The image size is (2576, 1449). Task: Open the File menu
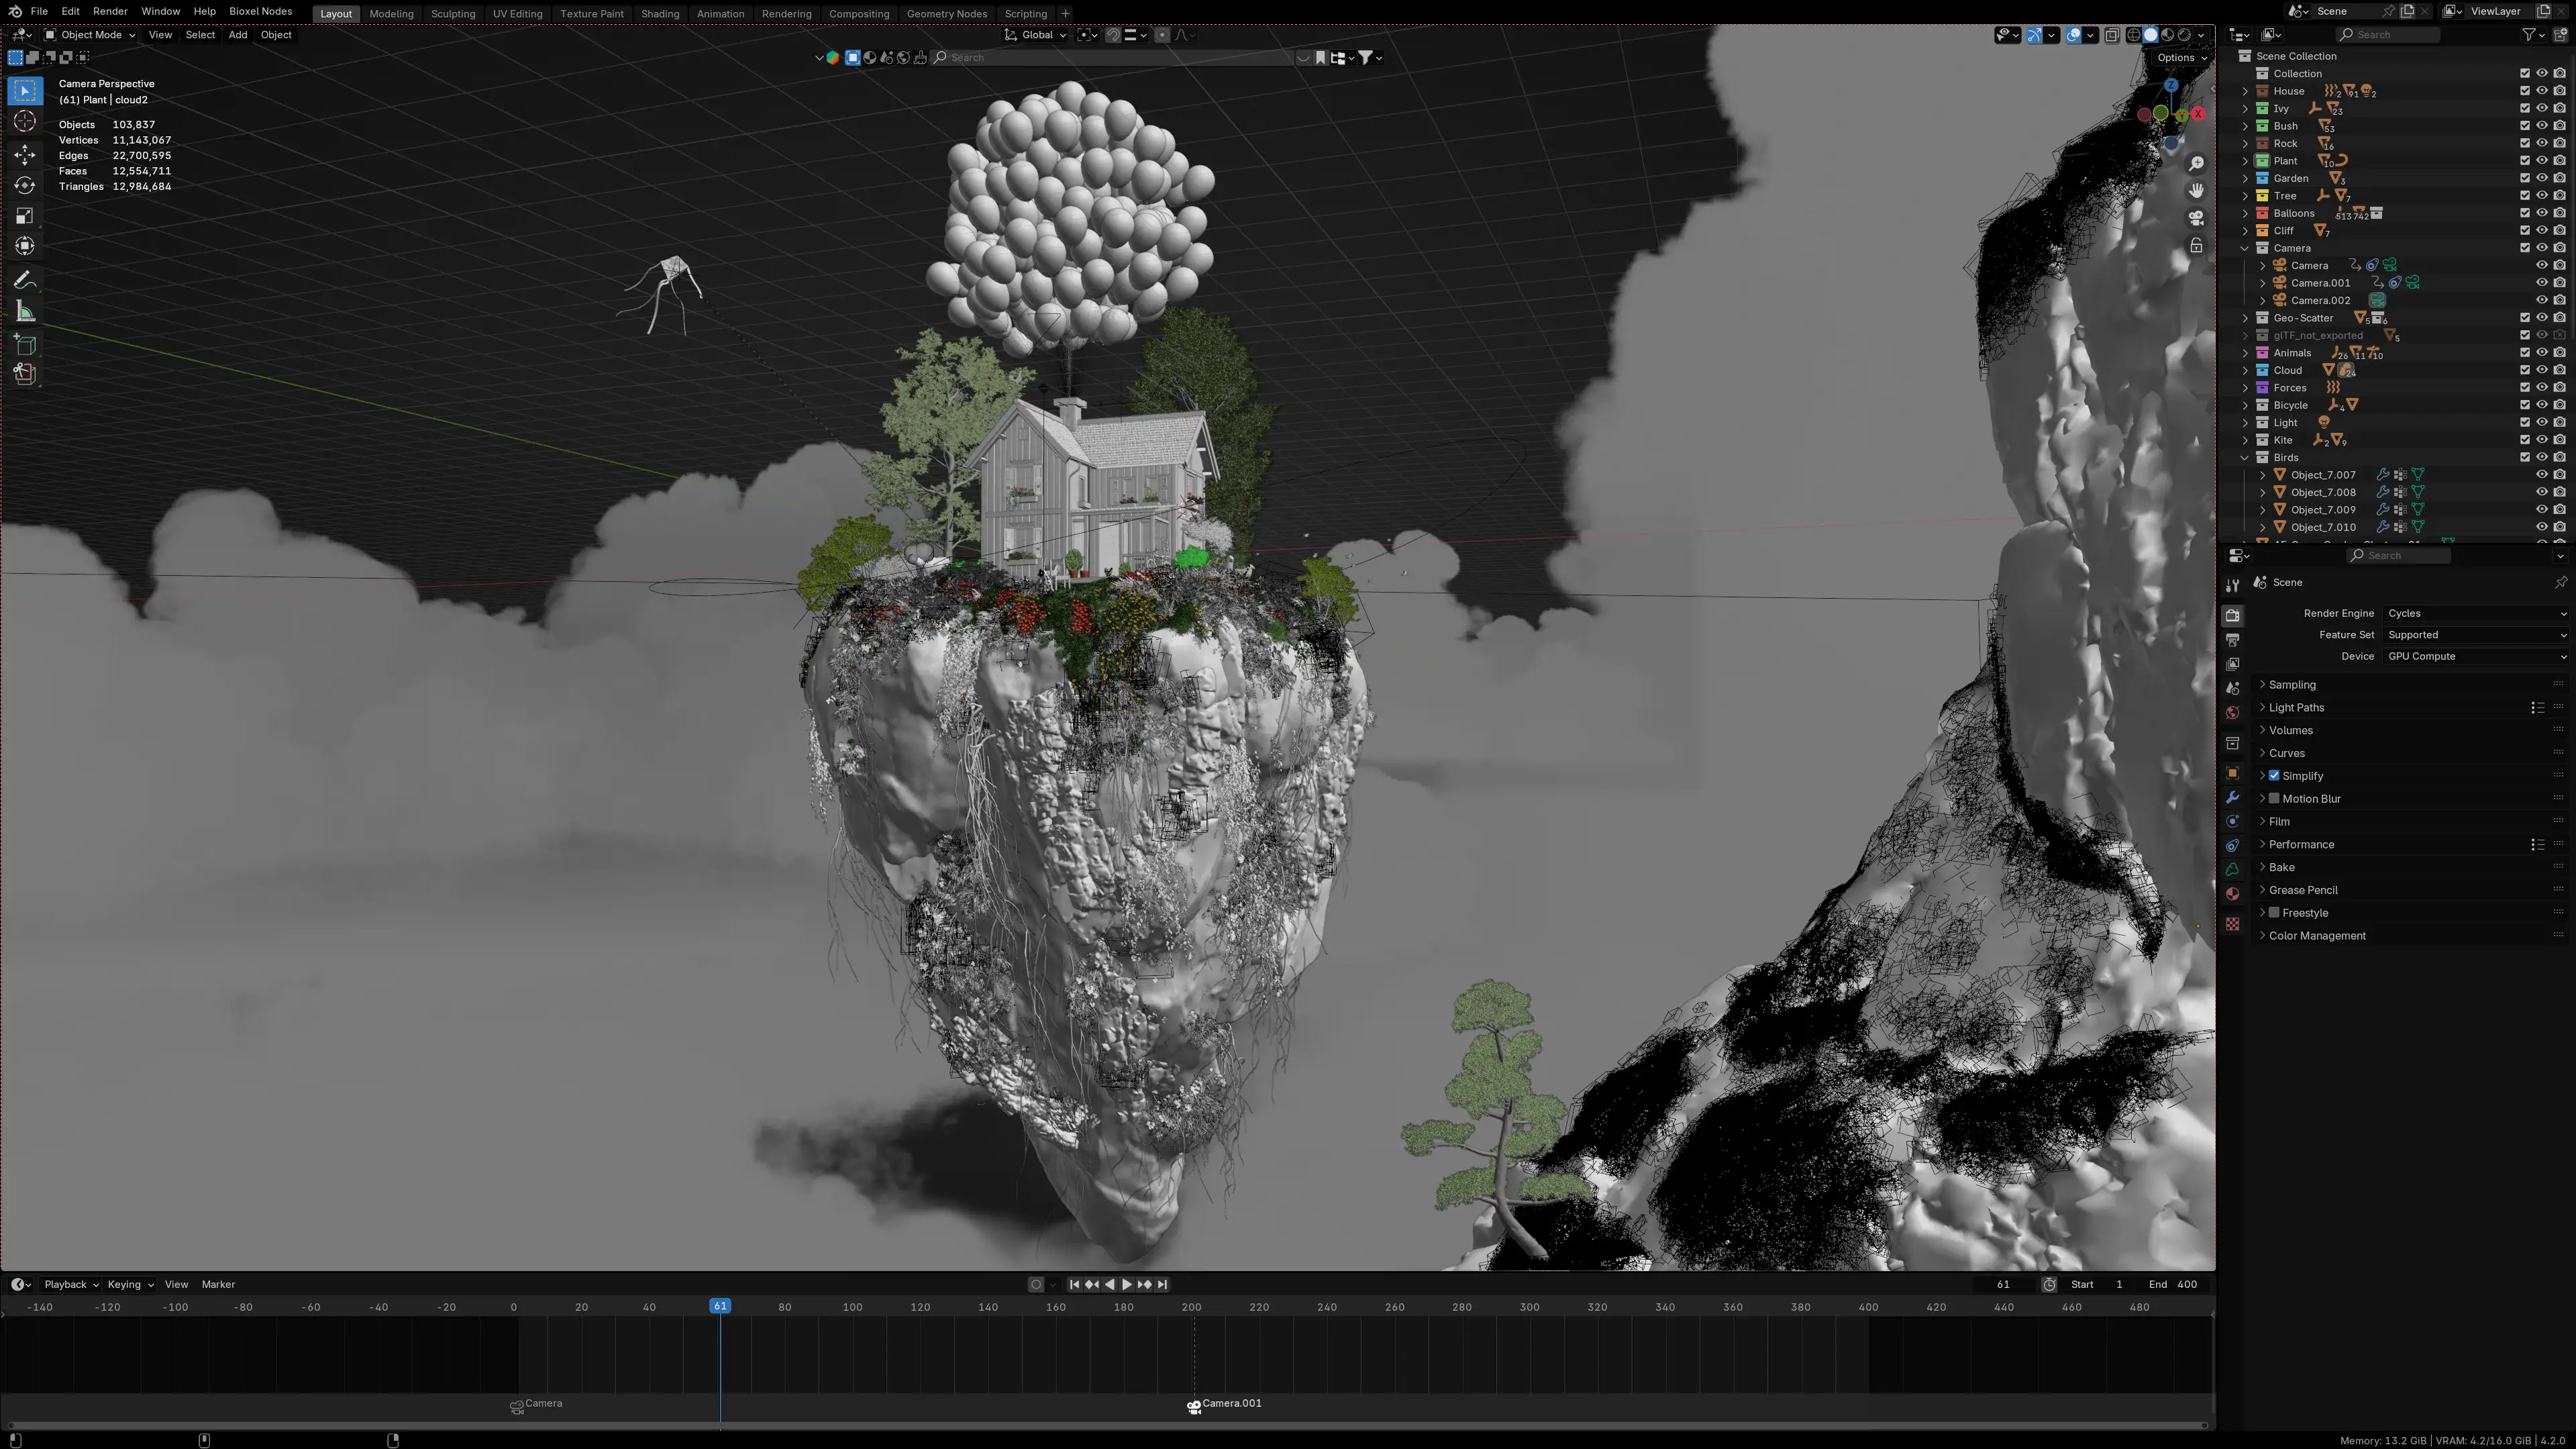tap(39, 11)
